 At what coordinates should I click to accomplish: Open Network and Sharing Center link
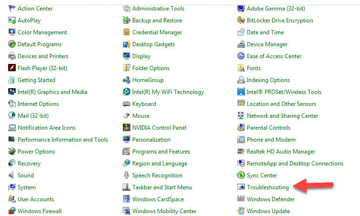(x=282, y=116)
